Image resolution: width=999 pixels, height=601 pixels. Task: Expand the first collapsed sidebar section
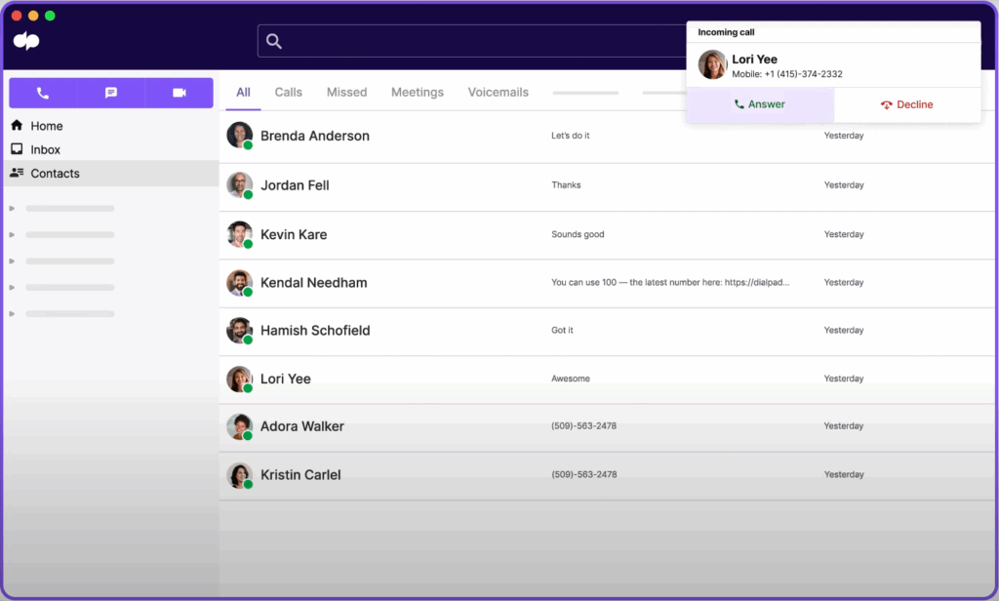tap(12, 209)
